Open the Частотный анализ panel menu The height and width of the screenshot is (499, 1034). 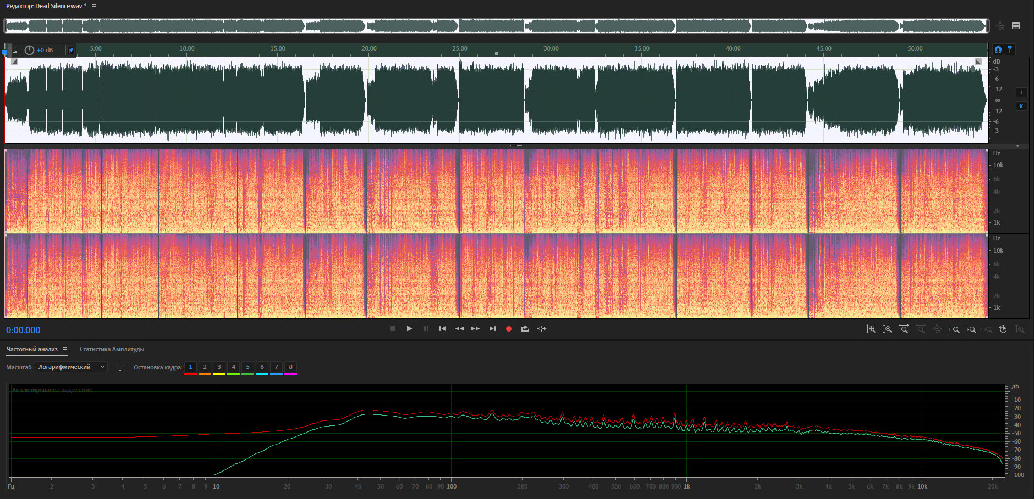click(65, 350)
